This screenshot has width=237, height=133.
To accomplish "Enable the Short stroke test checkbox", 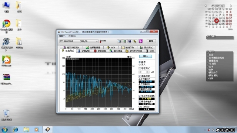I will 140,68.
